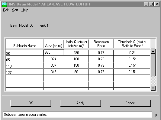Viewport: 161px width, 120px height.
Task: Click the Cancel button
Action: click(130, 103)
